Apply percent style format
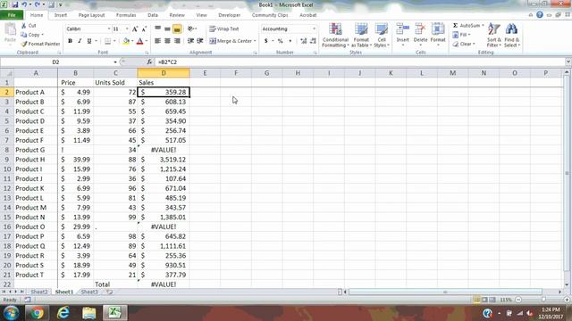Screen dimensions: 572x321 point(280,41)
